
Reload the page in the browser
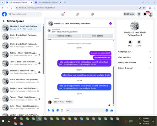click(12, 8)
